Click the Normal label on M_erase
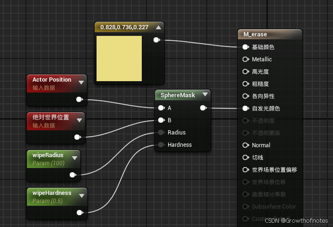The height and width of the screenshot is (227, 333). 261,145
